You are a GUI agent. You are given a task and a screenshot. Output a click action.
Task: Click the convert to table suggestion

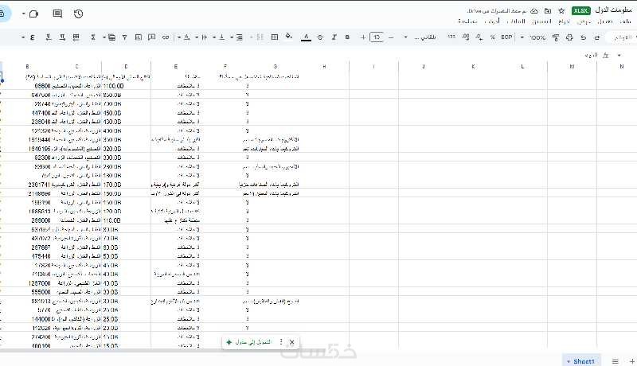point(248,342)
